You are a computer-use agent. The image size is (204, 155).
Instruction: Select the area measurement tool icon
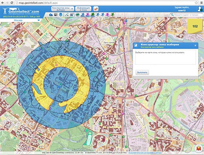pyautogui.click(x=72, y=15)
